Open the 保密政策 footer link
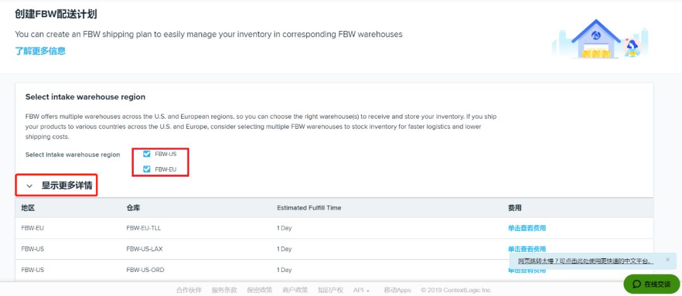 (260, 290)
